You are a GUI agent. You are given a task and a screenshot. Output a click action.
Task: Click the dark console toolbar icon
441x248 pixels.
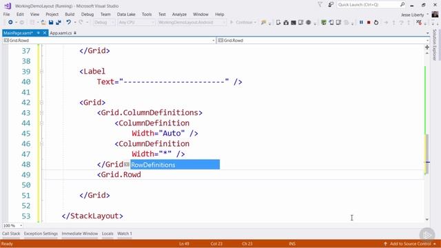tap(294, 22)
